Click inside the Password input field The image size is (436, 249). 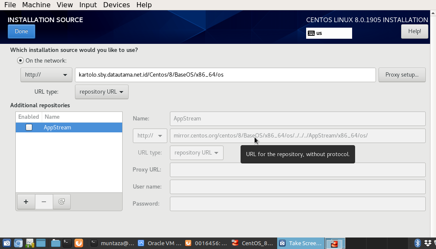pos(297,203)
